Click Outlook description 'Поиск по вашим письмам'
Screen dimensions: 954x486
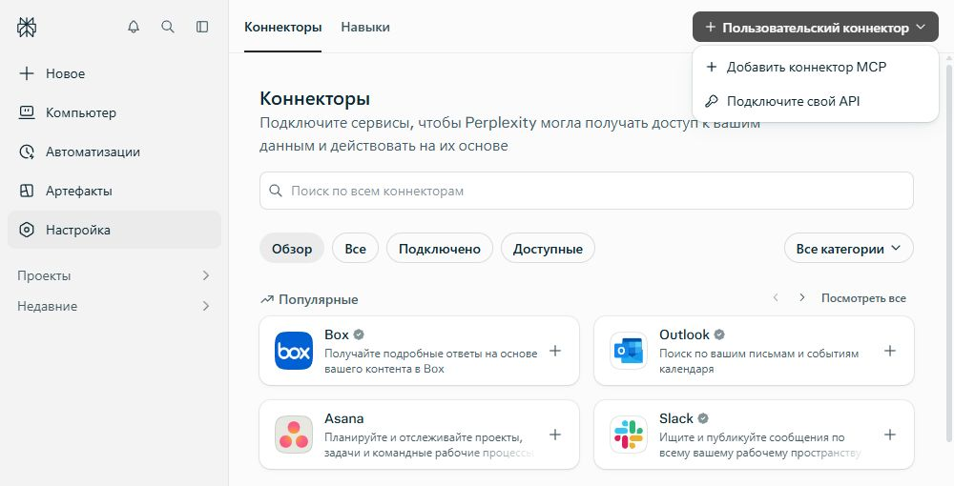(x=758, y=361)
